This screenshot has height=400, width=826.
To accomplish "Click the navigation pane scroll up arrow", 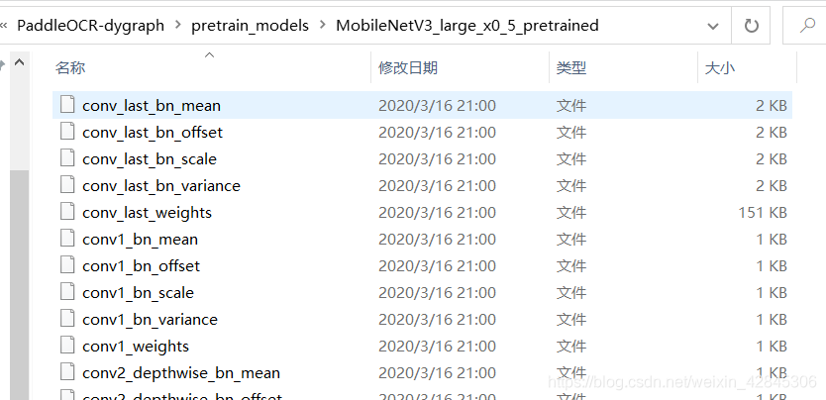I will tap(20, 63).
